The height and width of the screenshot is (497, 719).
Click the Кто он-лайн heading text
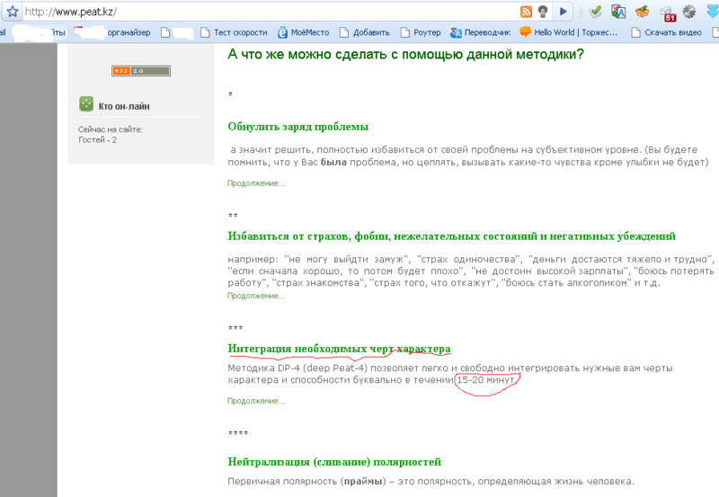click(124, 106)
